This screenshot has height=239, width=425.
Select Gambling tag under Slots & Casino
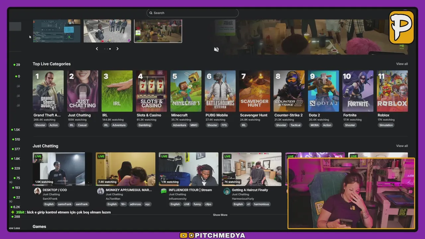[x=144, y=125]
